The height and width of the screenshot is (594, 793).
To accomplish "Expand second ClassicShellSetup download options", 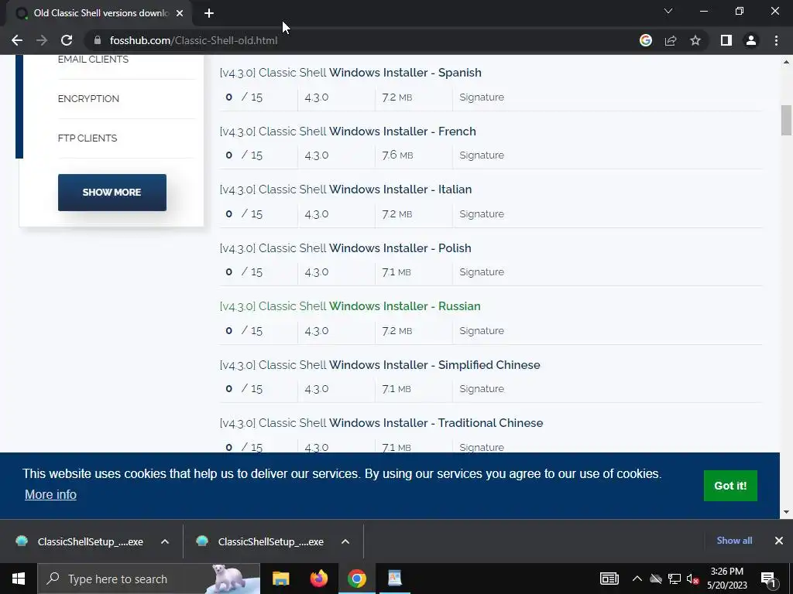I will coord(345,541).
